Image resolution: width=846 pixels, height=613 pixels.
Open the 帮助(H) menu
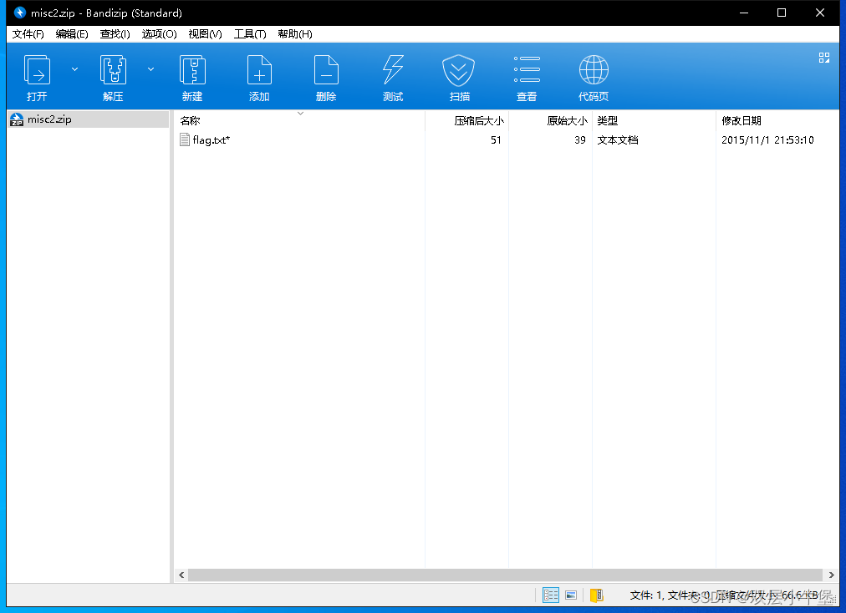[294, 34]
